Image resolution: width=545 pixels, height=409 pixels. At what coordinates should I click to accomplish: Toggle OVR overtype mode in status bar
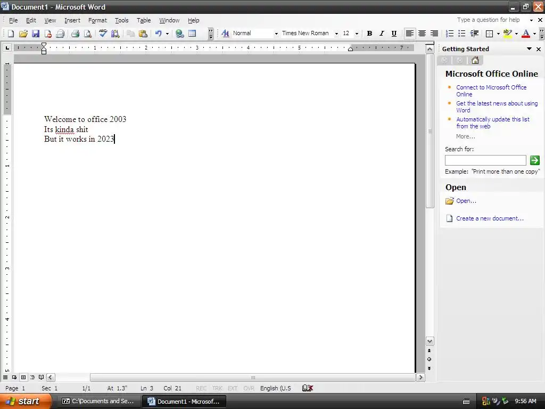[x=249, y=388]
